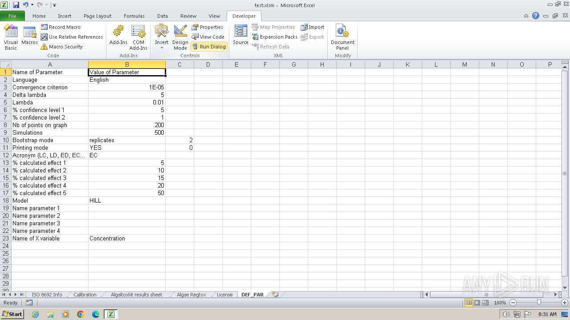Open Microsoft Excel Help
This screenshot has width=570, height=320.
coord(536,16)
